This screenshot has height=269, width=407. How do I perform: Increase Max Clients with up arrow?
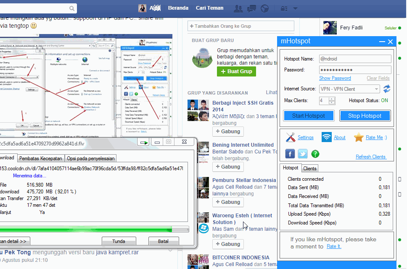(x=331, y=99)
